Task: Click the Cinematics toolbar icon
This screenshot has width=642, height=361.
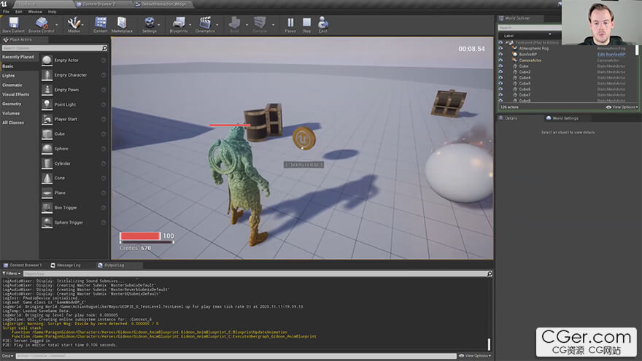Action: click(x=205, y=23)
